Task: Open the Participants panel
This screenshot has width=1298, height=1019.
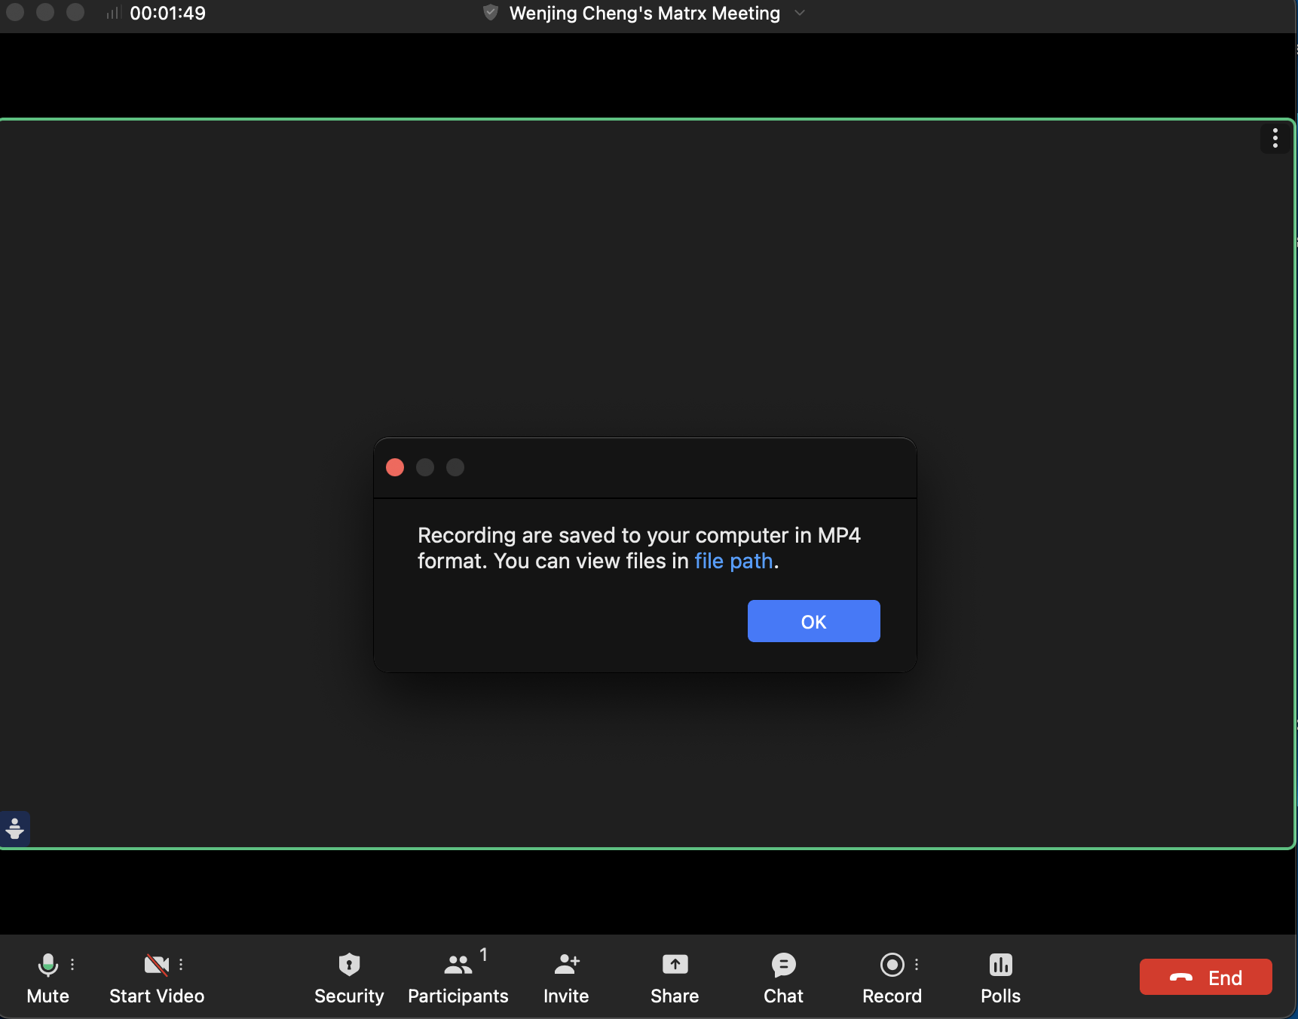Action: point(458,965)
